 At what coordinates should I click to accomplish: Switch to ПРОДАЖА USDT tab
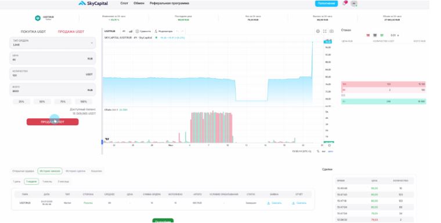pyautogui.click(x=71, y=32)
